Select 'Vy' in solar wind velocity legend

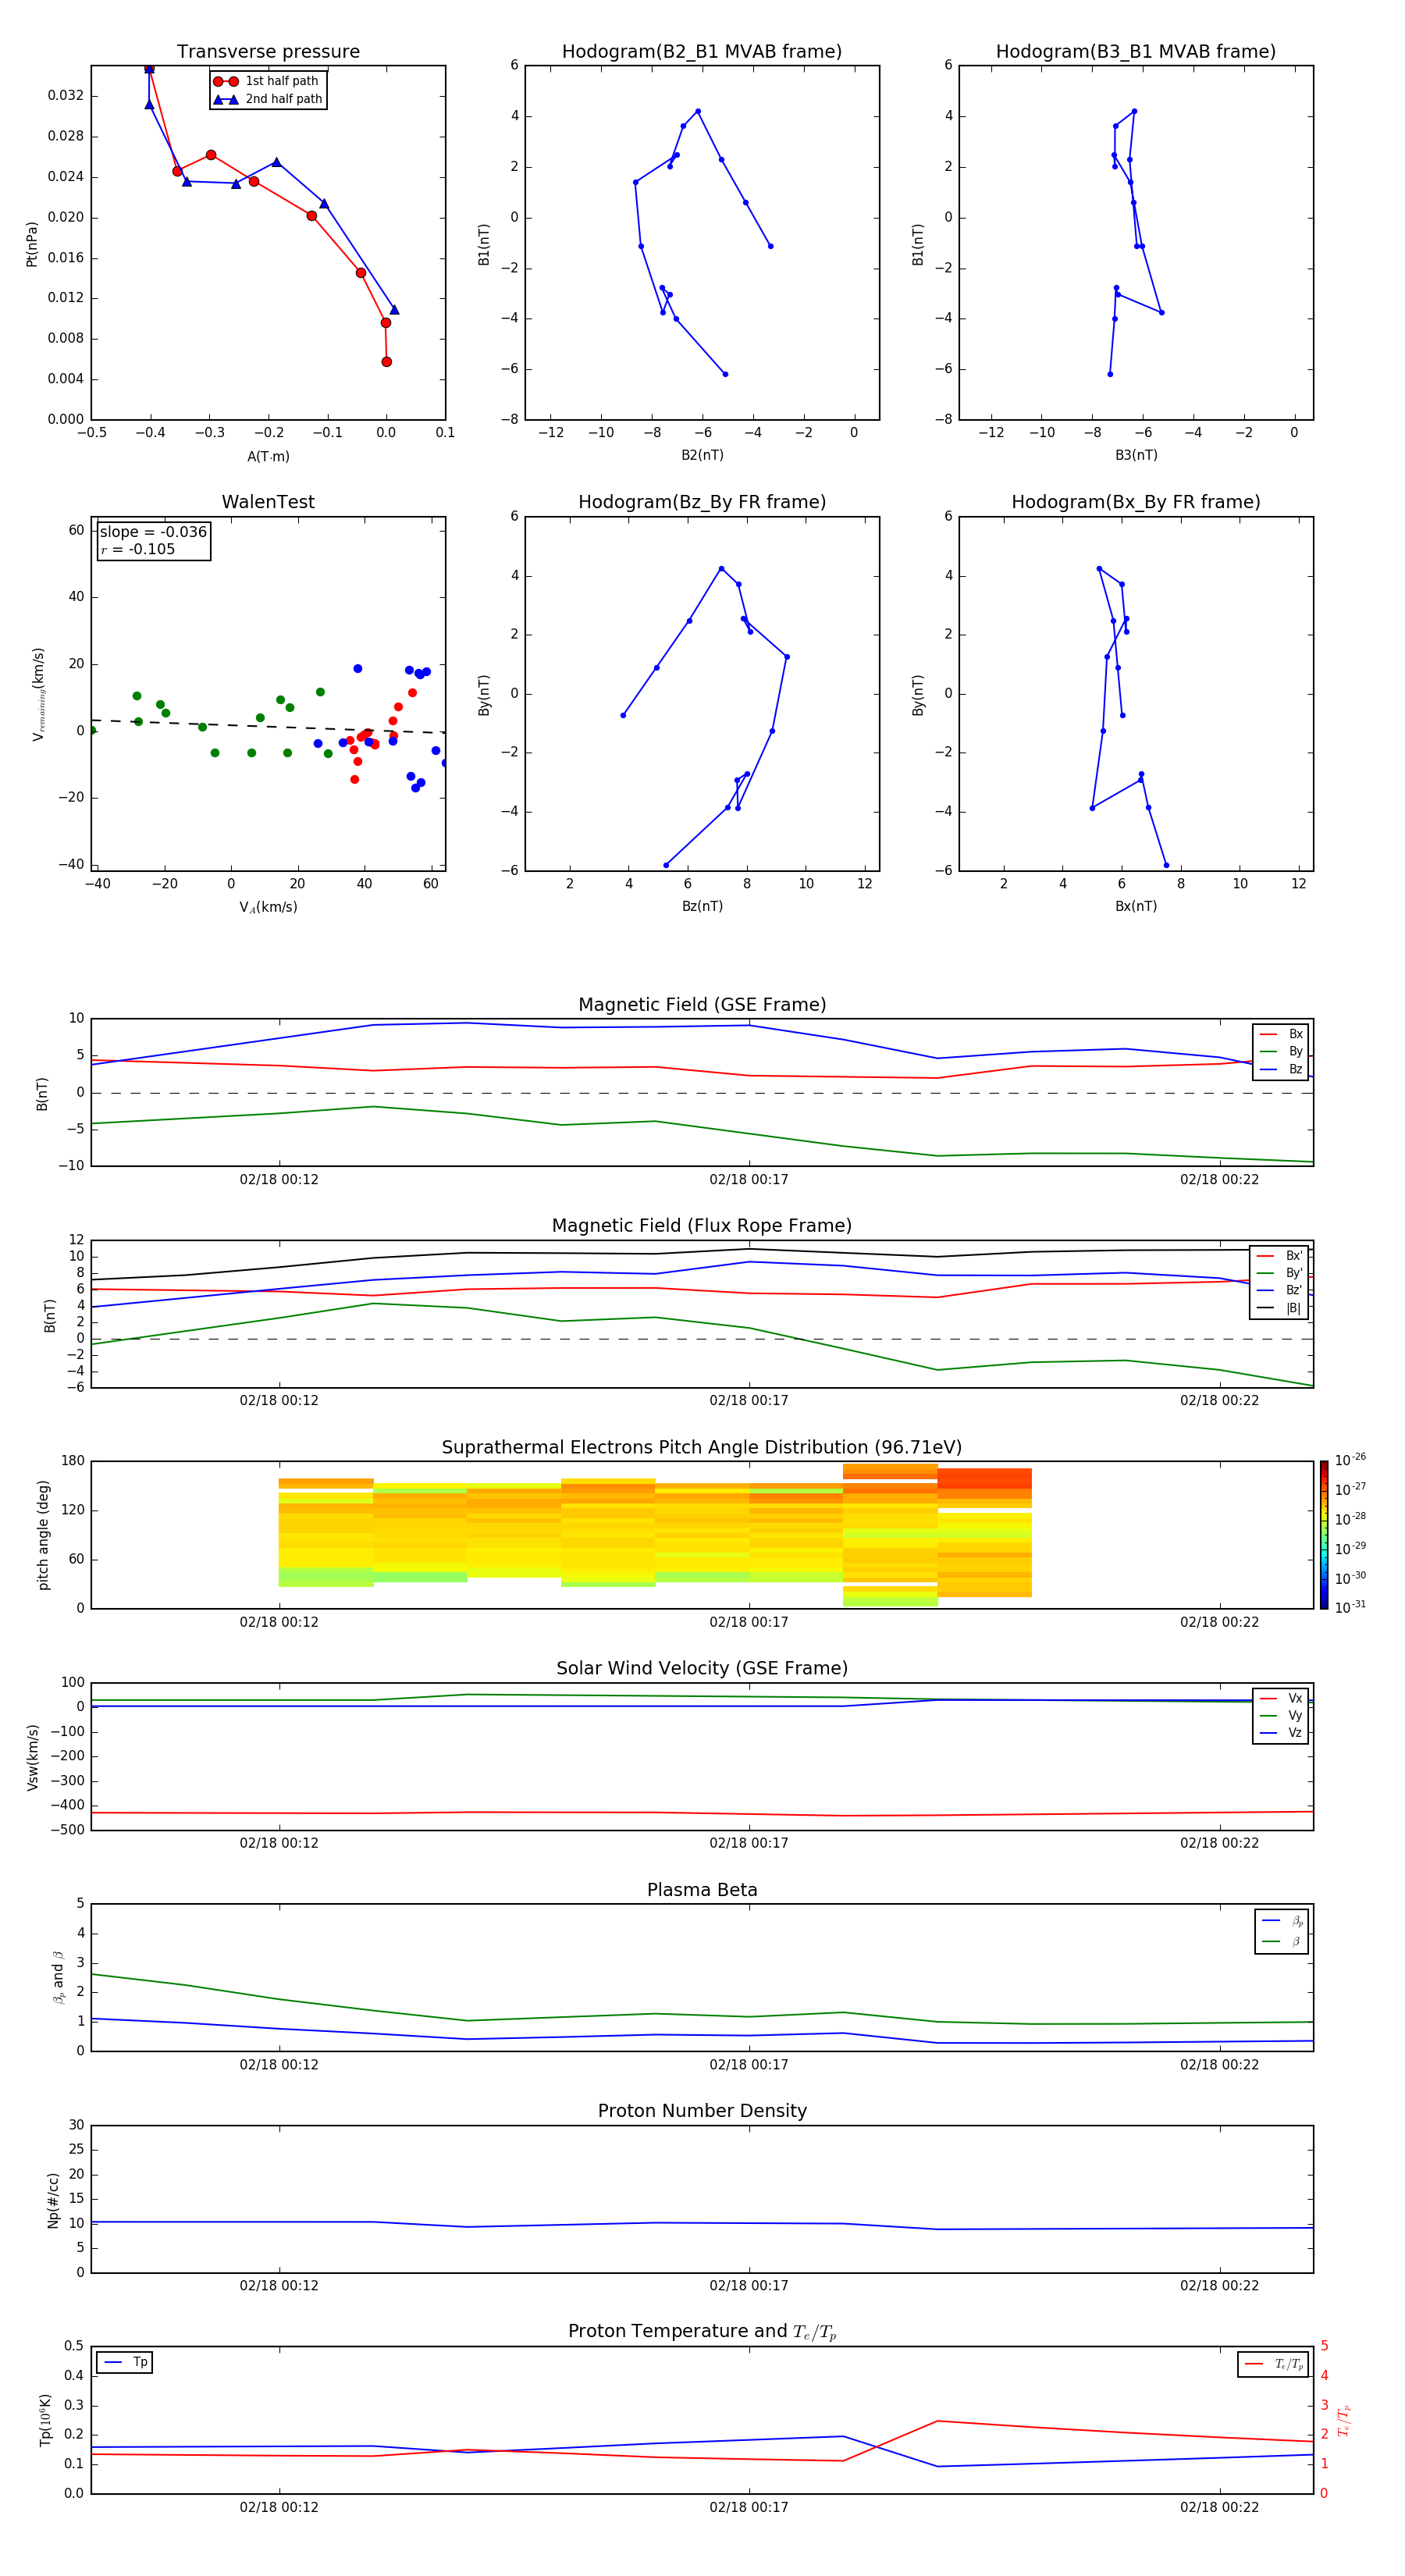tap(1281, 1715)
